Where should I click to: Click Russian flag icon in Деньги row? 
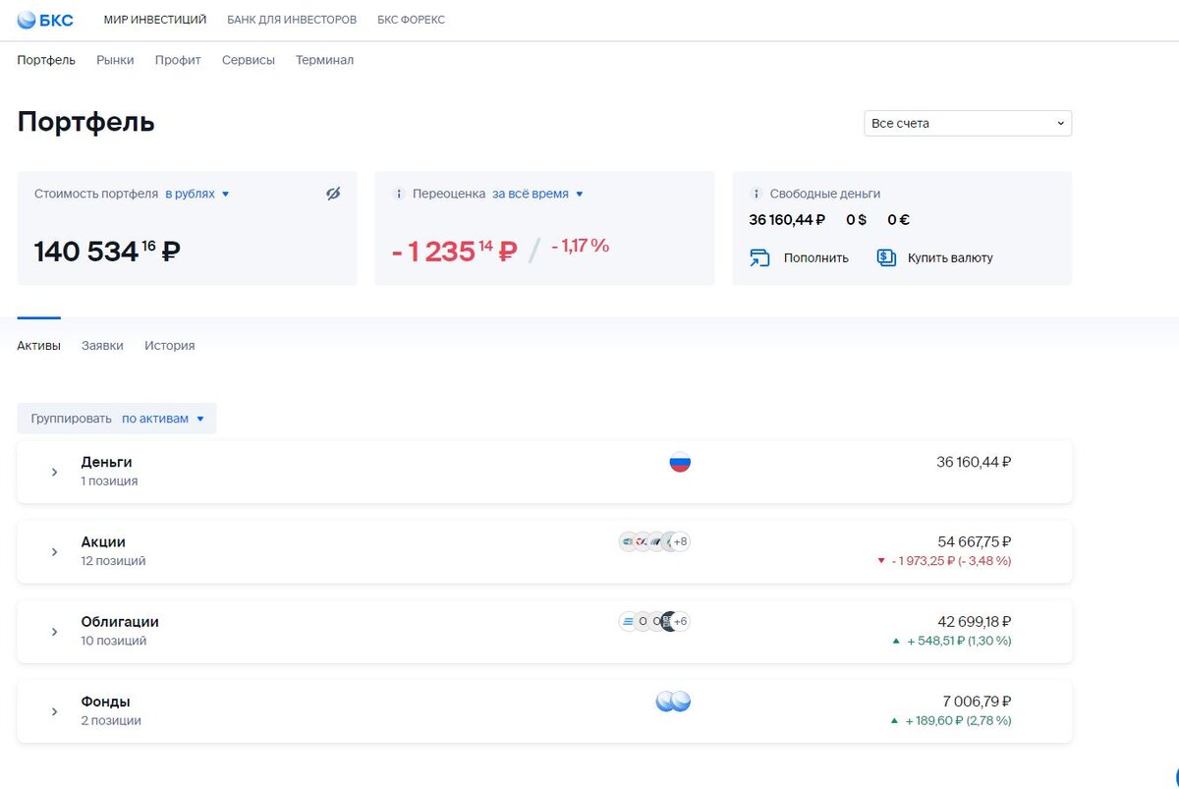[680, 462]
